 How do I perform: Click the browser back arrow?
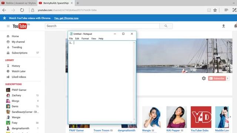pos(4,10)
